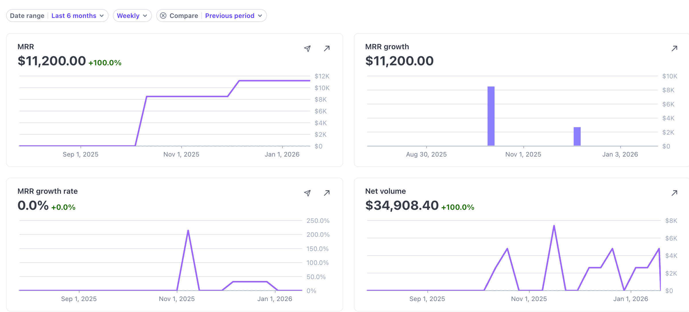689x312 pixels.
Task: Click share icon on MRR growth rate card
Action: coord(307,193)
